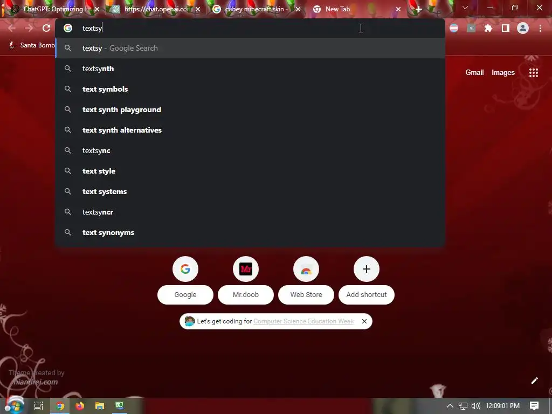
Task: Open the user profile avatar
Action: tap(523, 28)
